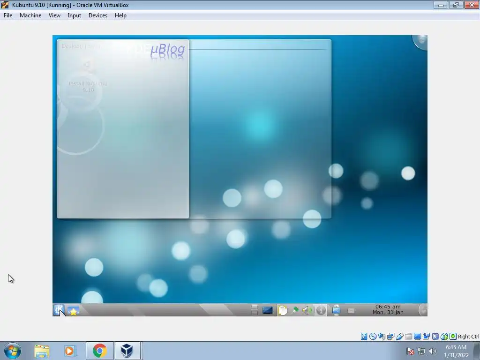
Task: Click the audio status icon in VirtualBox
Action: pyautogui.click(x=382, y=337)
